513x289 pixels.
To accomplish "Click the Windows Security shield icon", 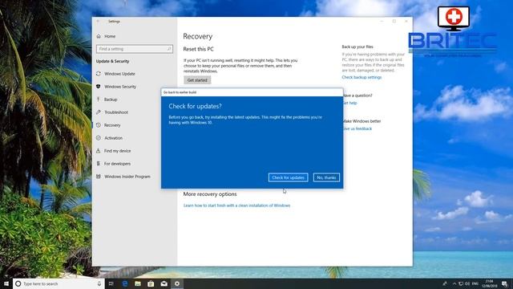I will 98,87.
